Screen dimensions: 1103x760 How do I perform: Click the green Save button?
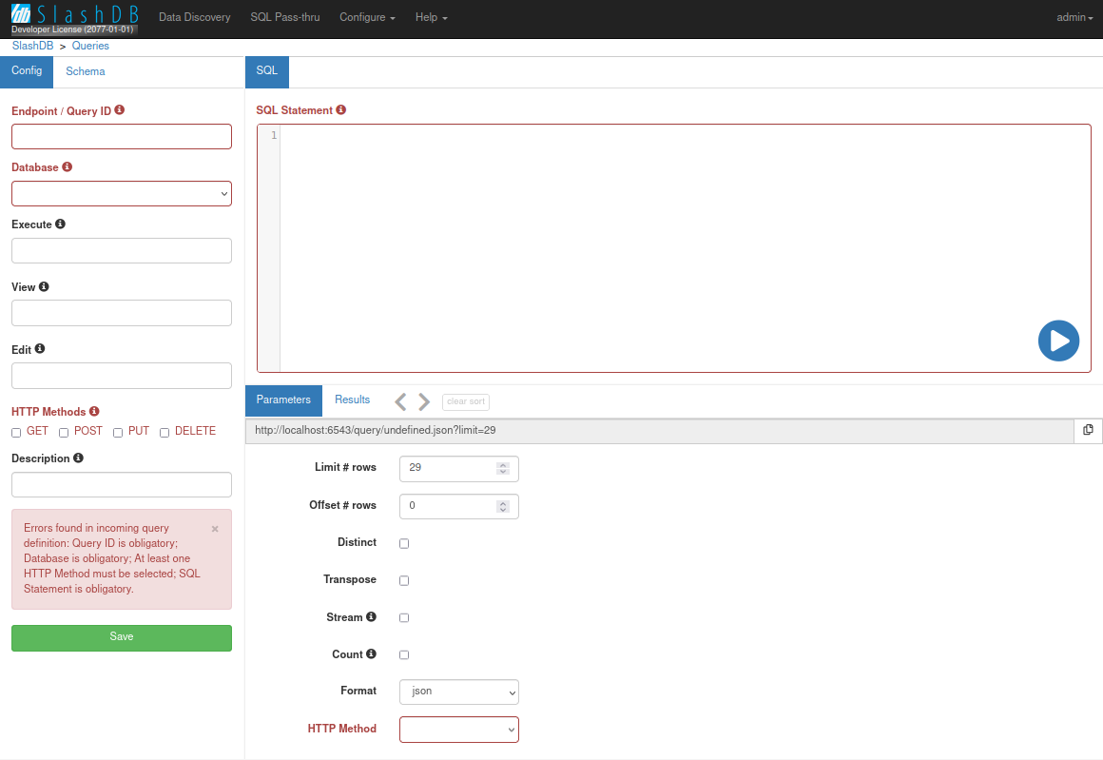click(x=122, y=637)
